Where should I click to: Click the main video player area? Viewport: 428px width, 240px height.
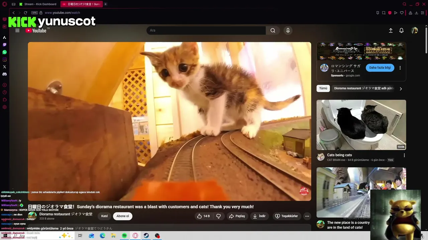[x=169, y=121]
